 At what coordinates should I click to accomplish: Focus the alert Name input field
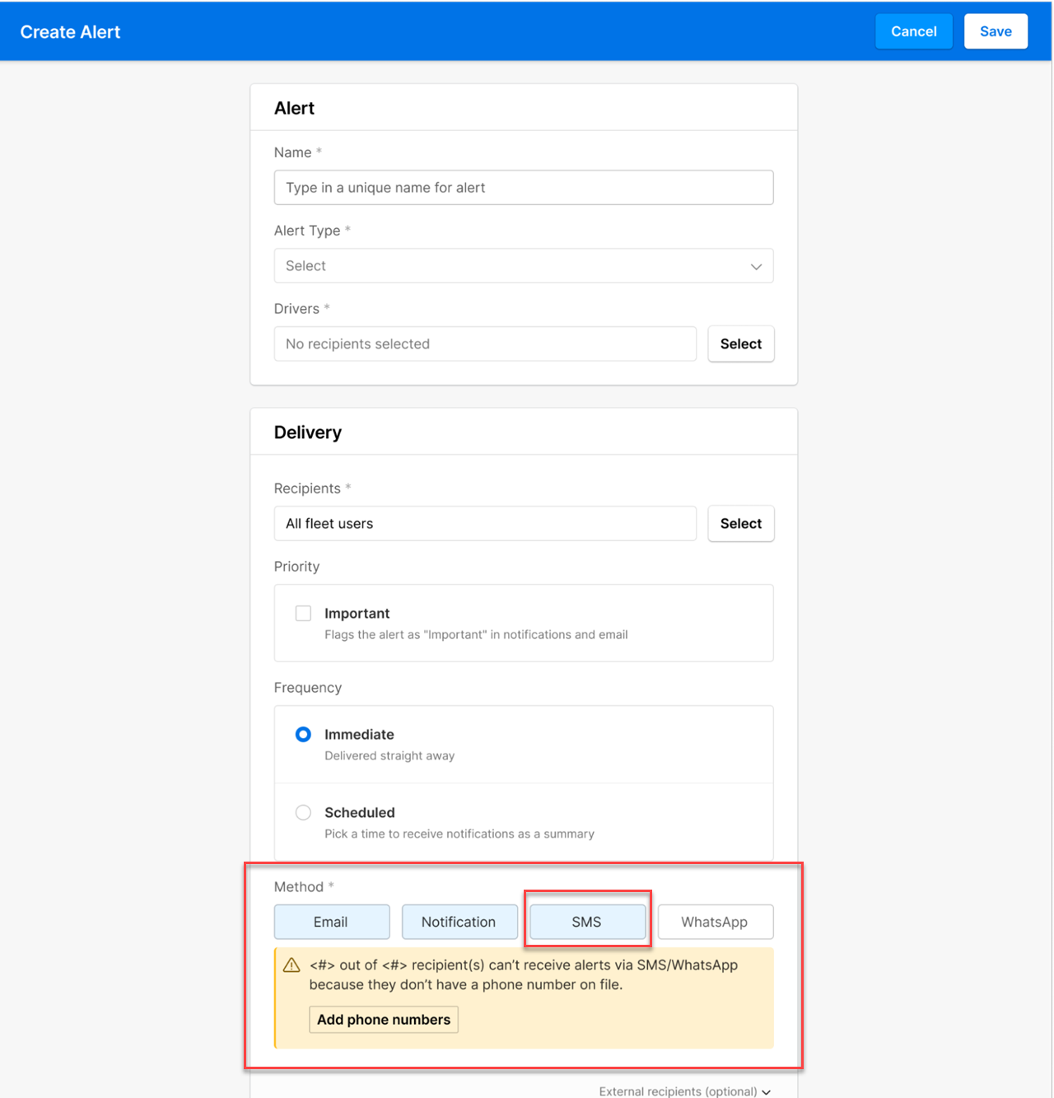[523, 188]
